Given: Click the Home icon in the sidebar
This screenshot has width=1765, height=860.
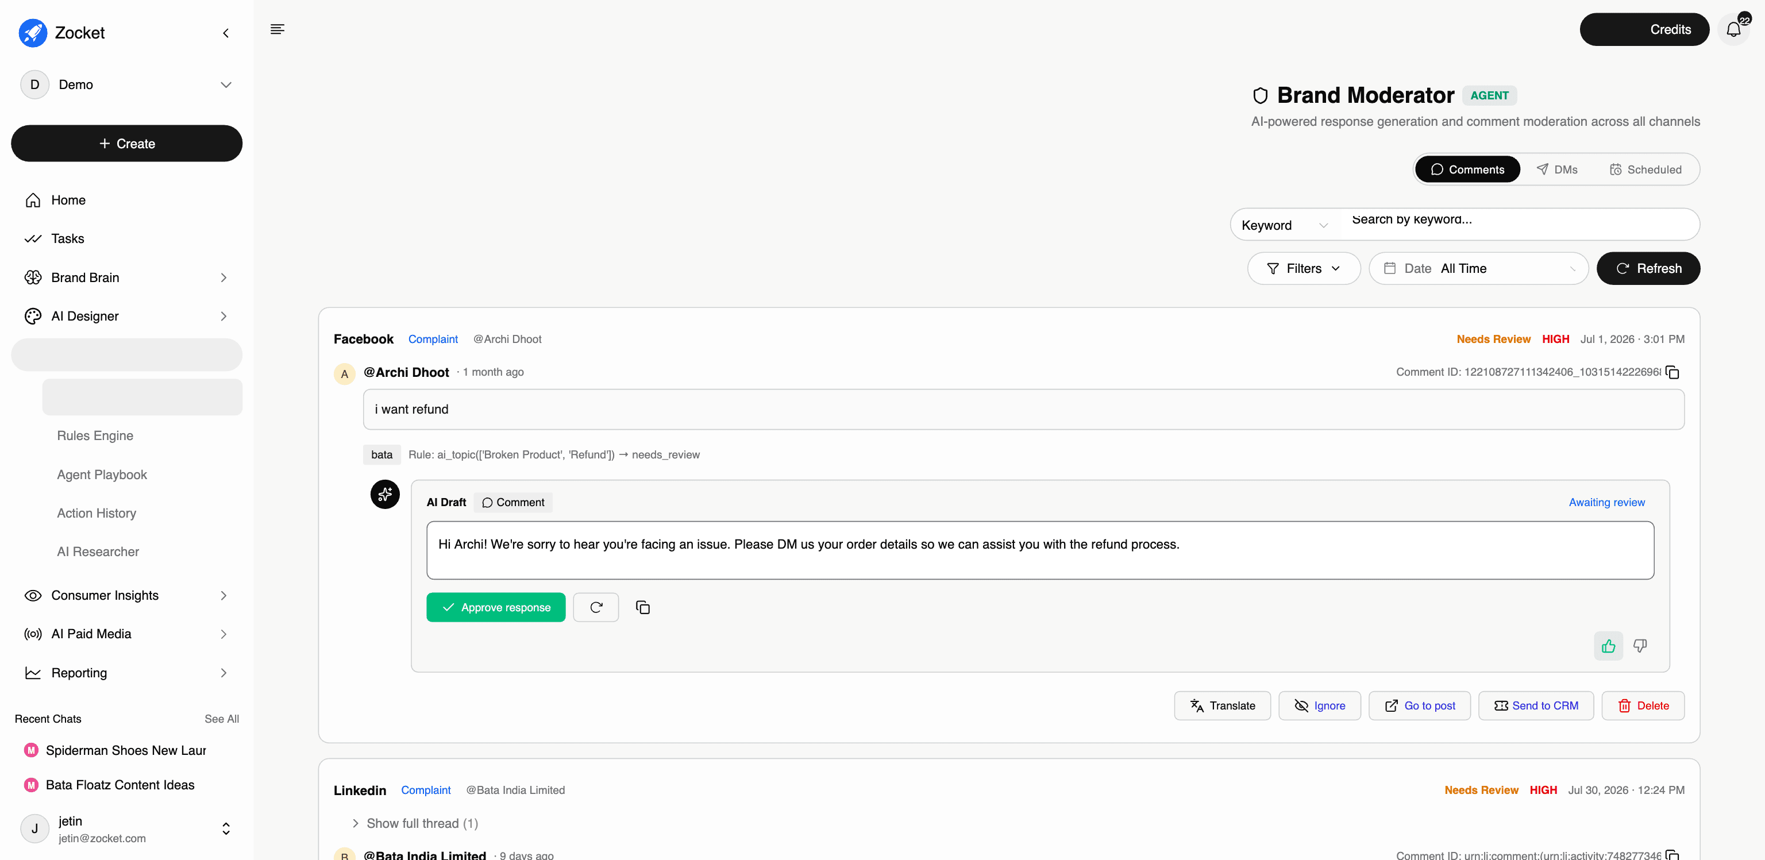Looking at the screenshot, I should (33, 200).
